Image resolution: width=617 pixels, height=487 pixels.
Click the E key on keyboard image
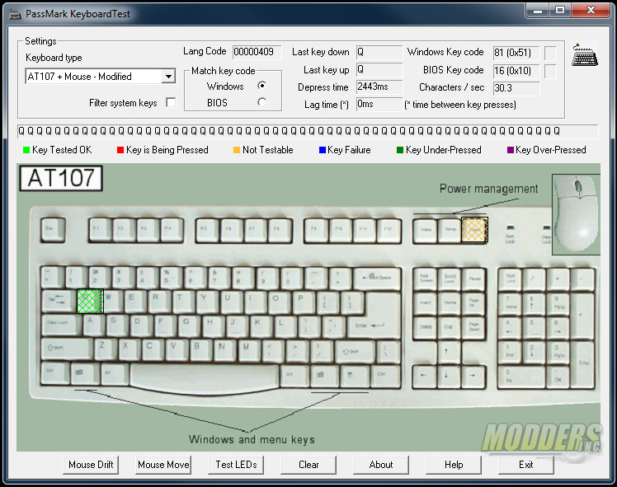[x=135, y=301]
